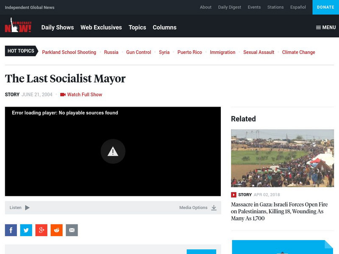Image resolution: width=339 pixels, height=254 pixels.
Task: Follow the Parkland School Shooting hot topic
Action: point(69,52)
